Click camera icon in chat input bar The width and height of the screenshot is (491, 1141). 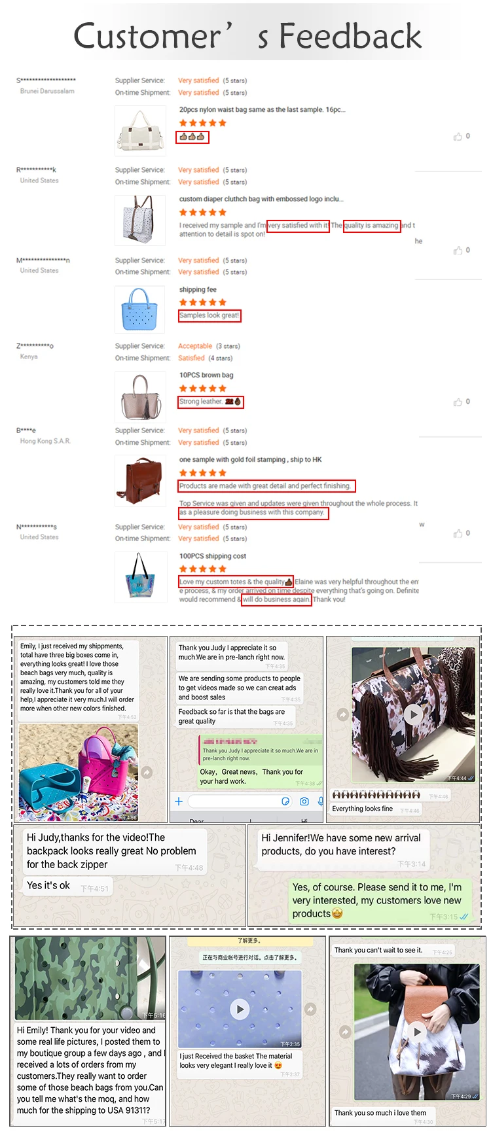pos(304,801)
